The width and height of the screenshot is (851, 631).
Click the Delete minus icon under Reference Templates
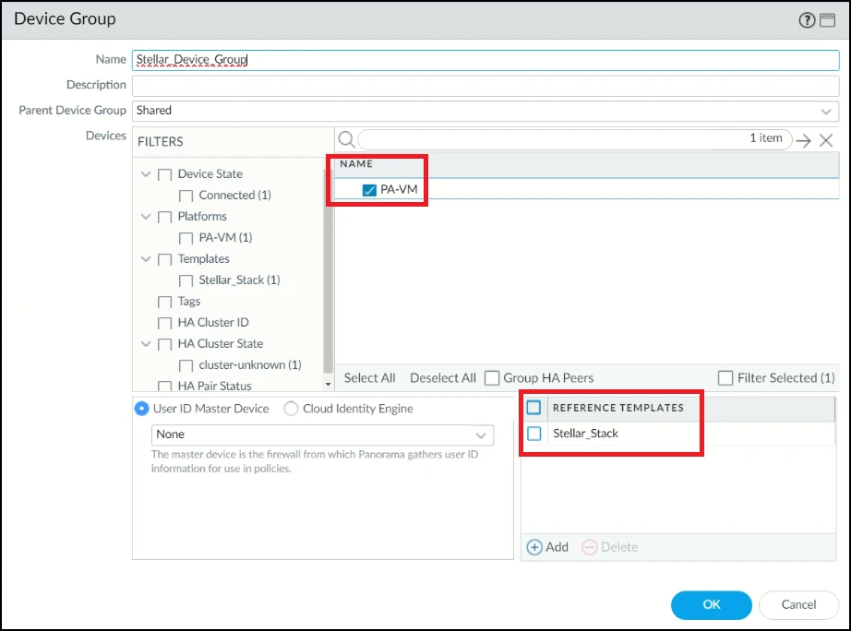(589, 547)
